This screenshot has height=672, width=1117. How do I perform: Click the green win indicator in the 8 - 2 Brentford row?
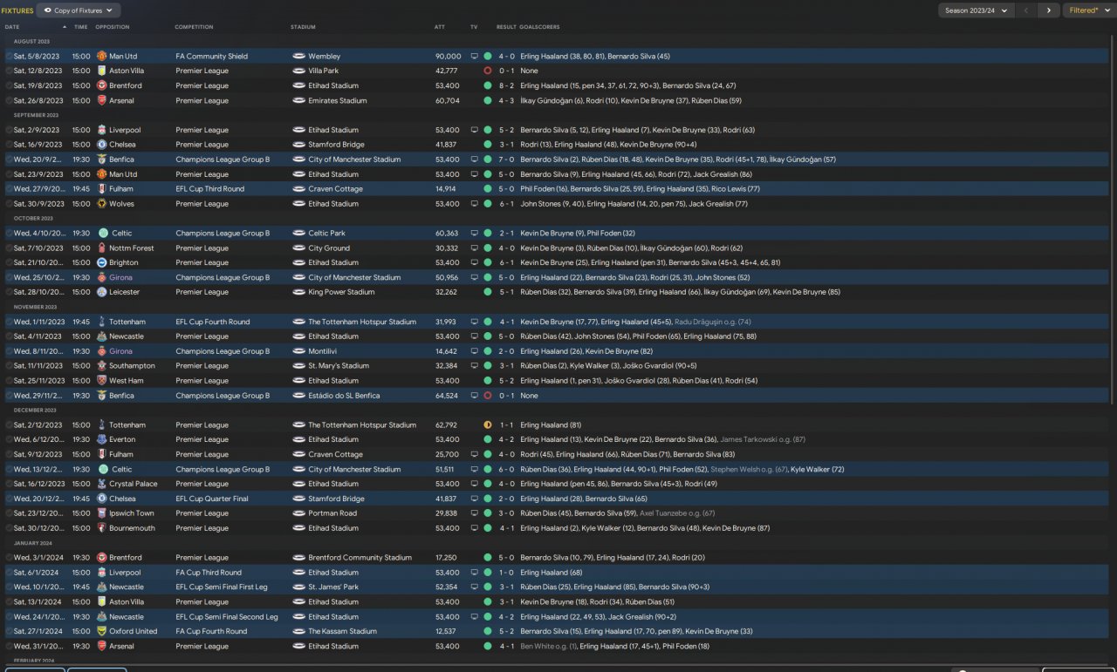pyautogui.click(x=488, y=85)
